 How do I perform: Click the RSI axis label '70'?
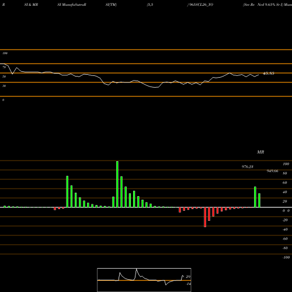4,67
